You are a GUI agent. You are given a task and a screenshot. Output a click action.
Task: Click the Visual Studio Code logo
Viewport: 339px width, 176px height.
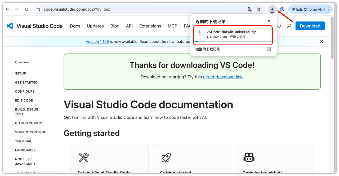[10, 26]
